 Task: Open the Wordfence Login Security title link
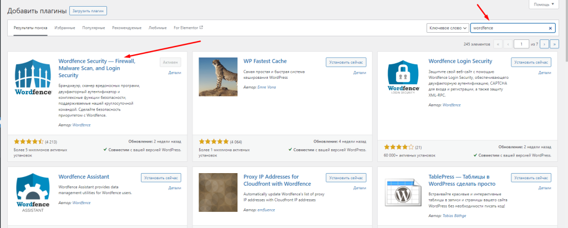(x=460, y=61)
